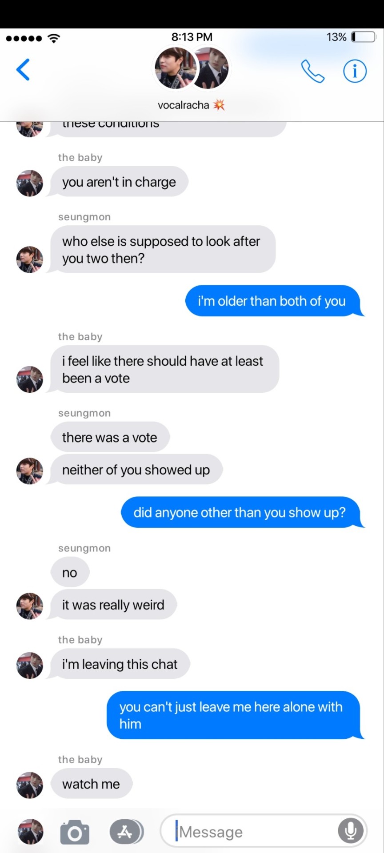
Task: Tap avatar beside "you aren't in charge"
Action: pyautogui.click(x=30, y=183)
